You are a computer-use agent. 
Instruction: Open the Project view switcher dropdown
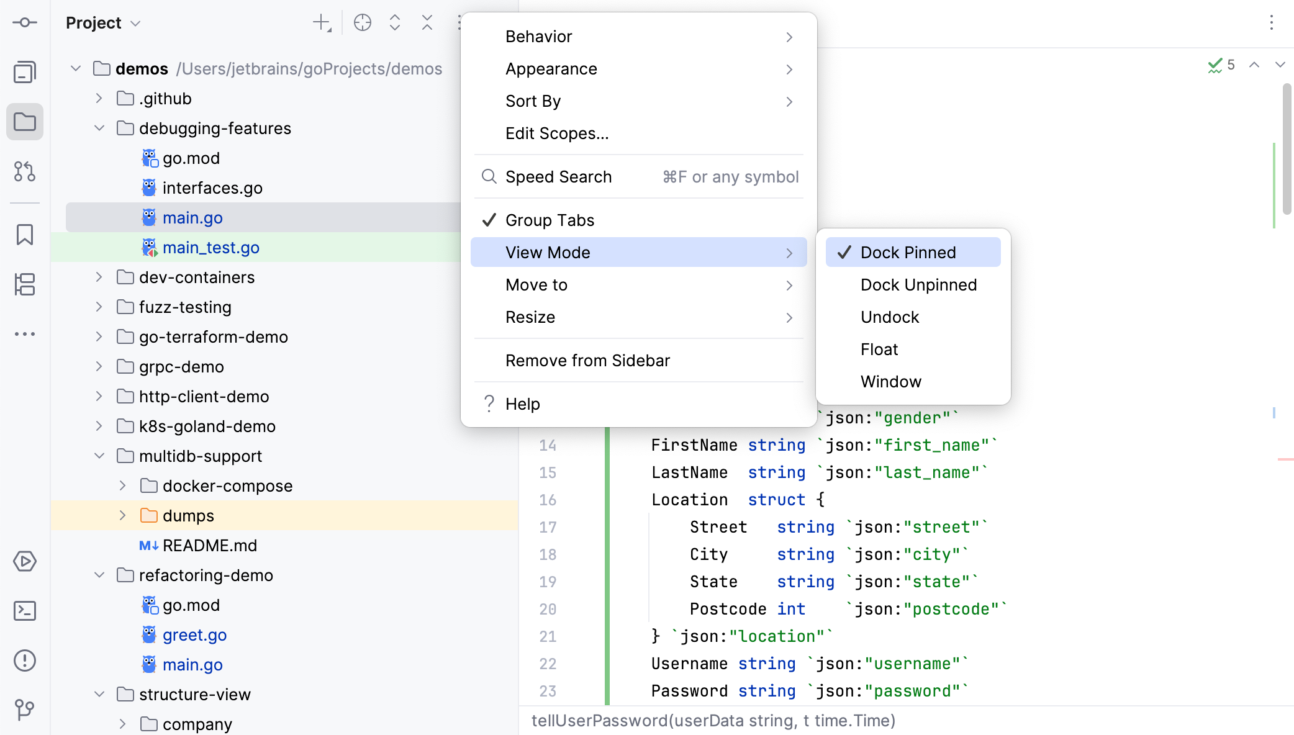click(x=103, y=22)
